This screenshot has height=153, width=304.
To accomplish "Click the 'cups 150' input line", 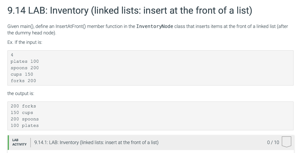I will click(x=22, y=74).
